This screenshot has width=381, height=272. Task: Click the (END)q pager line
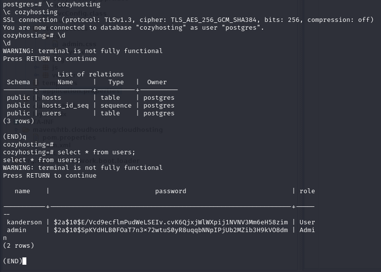click(15, 136)
